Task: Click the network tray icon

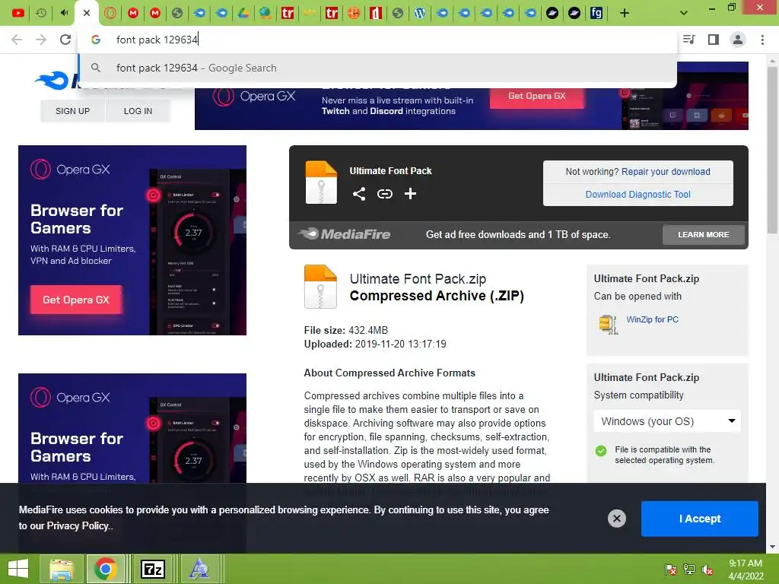Action: coord(689,570)
